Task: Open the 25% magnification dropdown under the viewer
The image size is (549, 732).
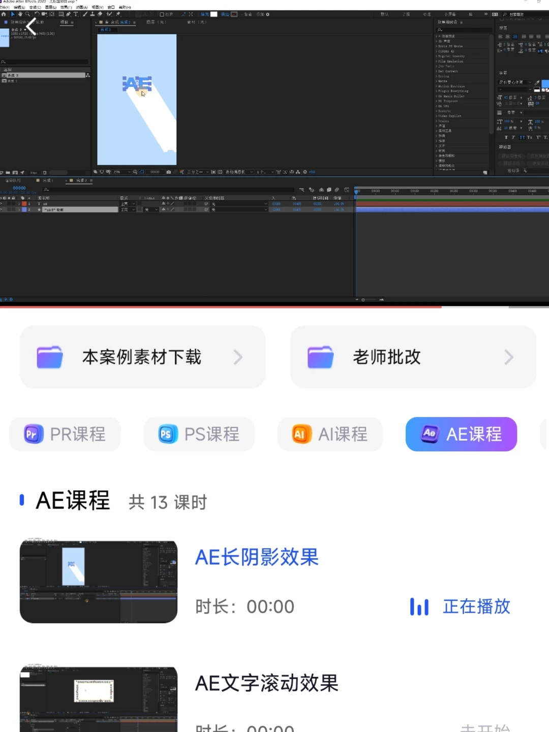Action: (x=122, y=172)
